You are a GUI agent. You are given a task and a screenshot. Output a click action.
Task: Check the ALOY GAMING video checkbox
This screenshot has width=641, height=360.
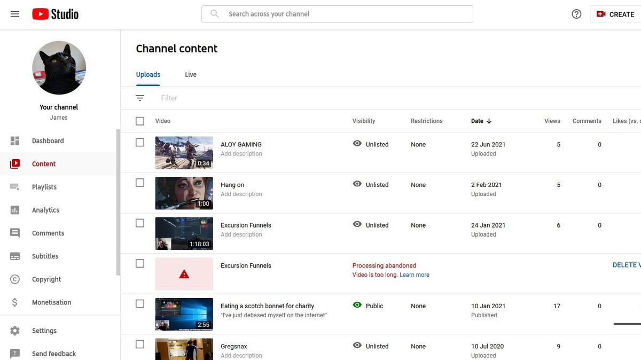tap(139, 142)
